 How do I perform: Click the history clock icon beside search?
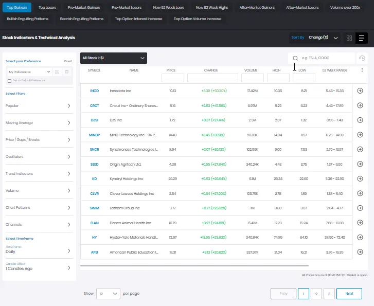point(362,58)
